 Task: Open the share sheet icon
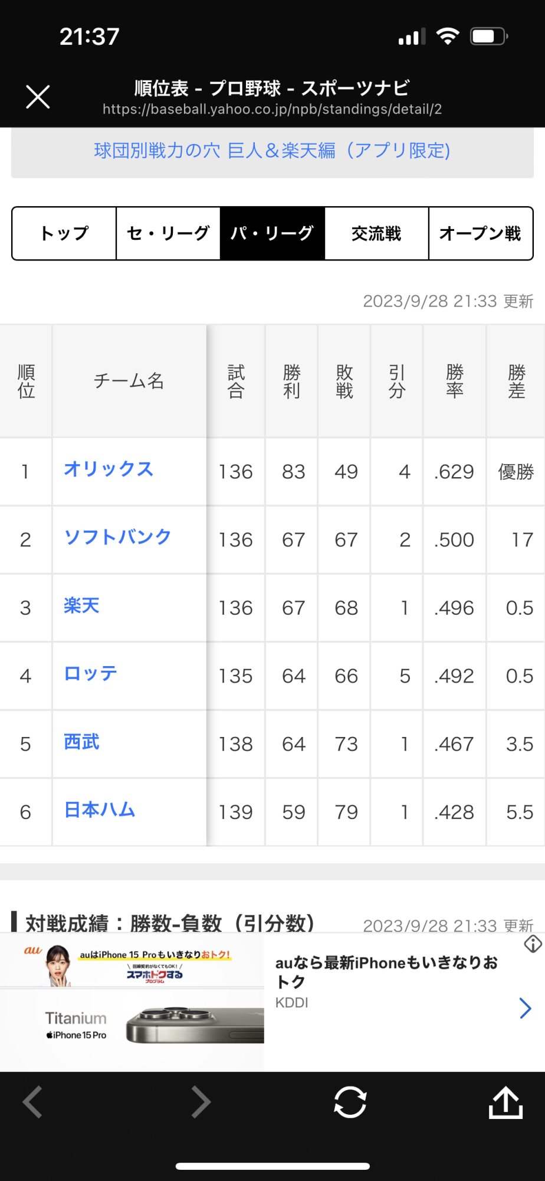coord(505,1102)
